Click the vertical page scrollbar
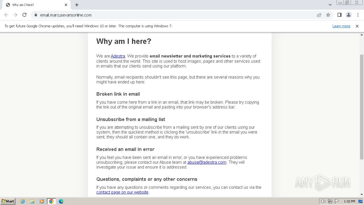 (x=362, y=107)
